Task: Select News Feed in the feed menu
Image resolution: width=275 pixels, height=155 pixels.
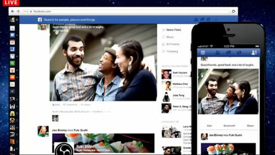Action: pos(173,30)
